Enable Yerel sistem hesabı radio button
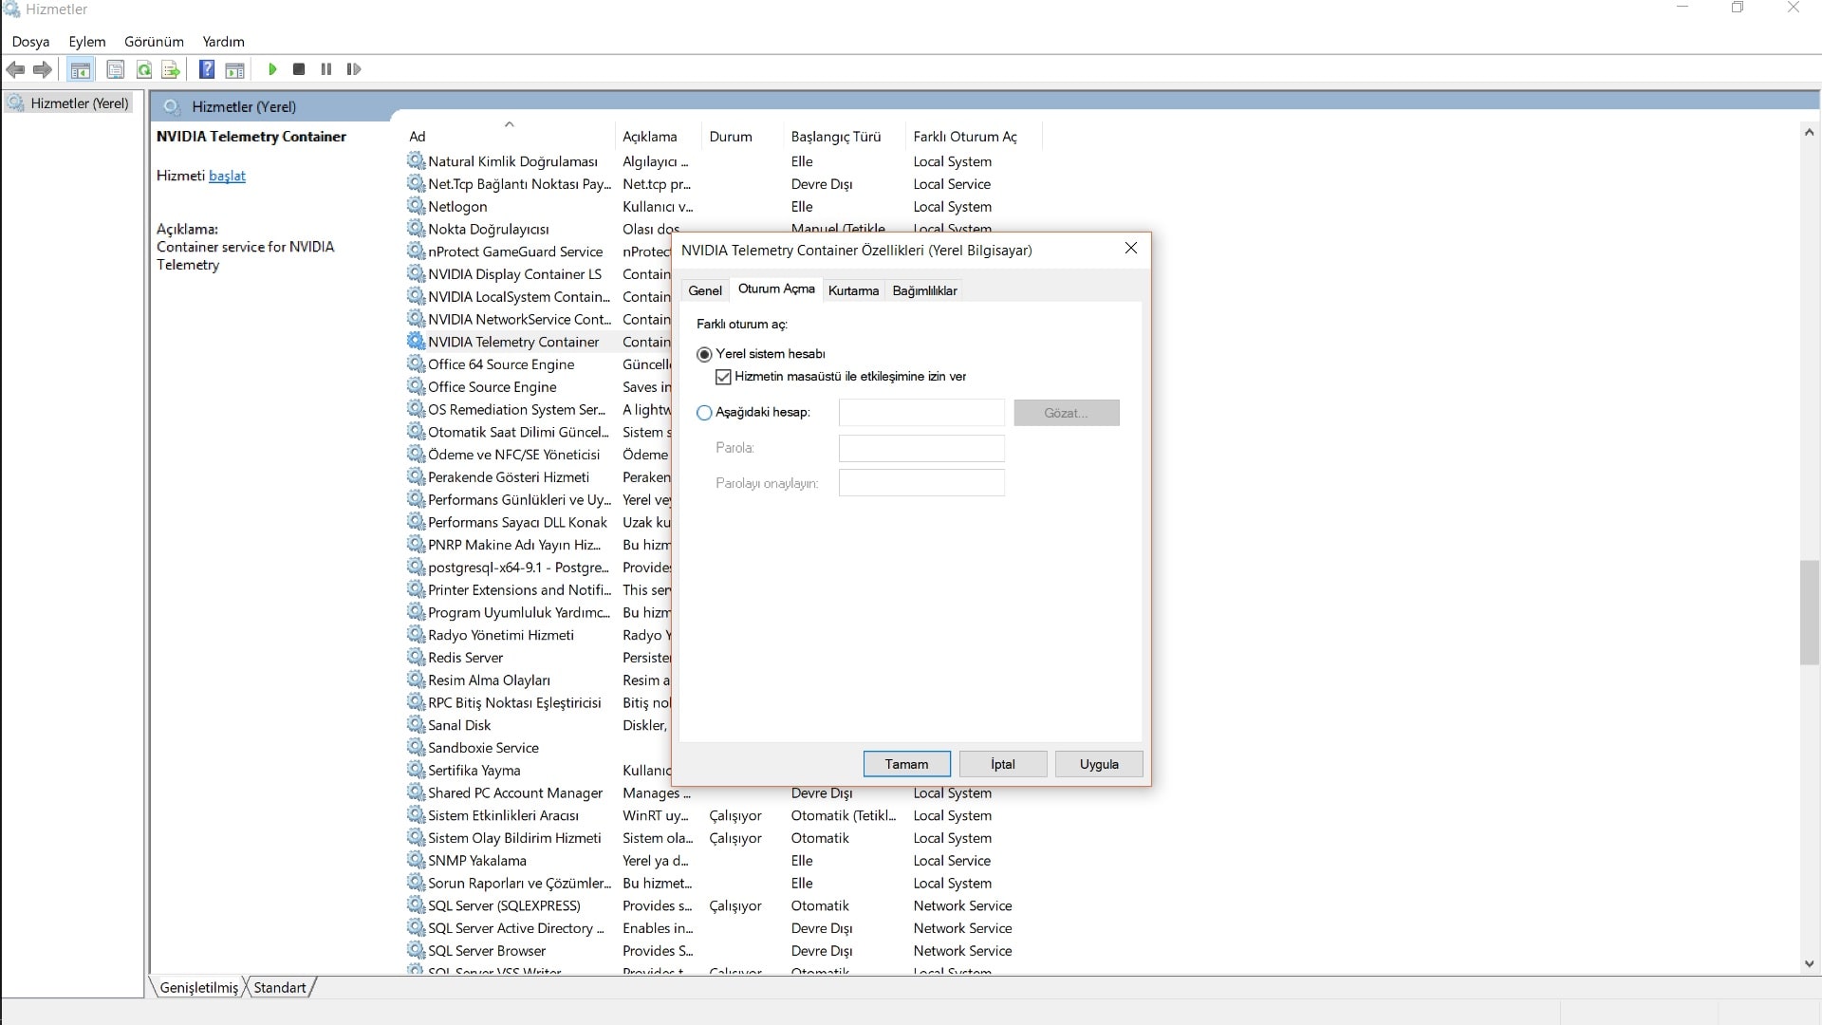1822x1025 pixels. pos(704,353)
